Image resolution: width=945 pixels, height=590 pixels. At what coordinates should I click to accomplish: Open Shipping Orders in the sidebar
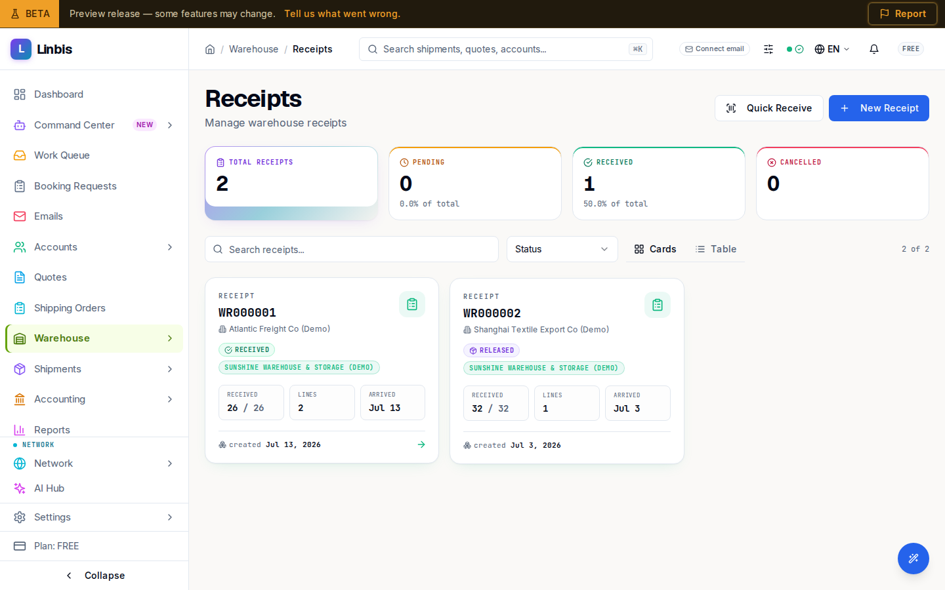94,308
